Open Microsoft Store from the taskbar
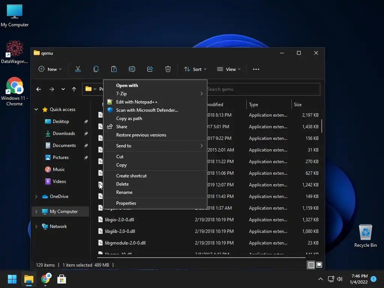The width and height of the screenshot is (384, 288). coord(62,279)
